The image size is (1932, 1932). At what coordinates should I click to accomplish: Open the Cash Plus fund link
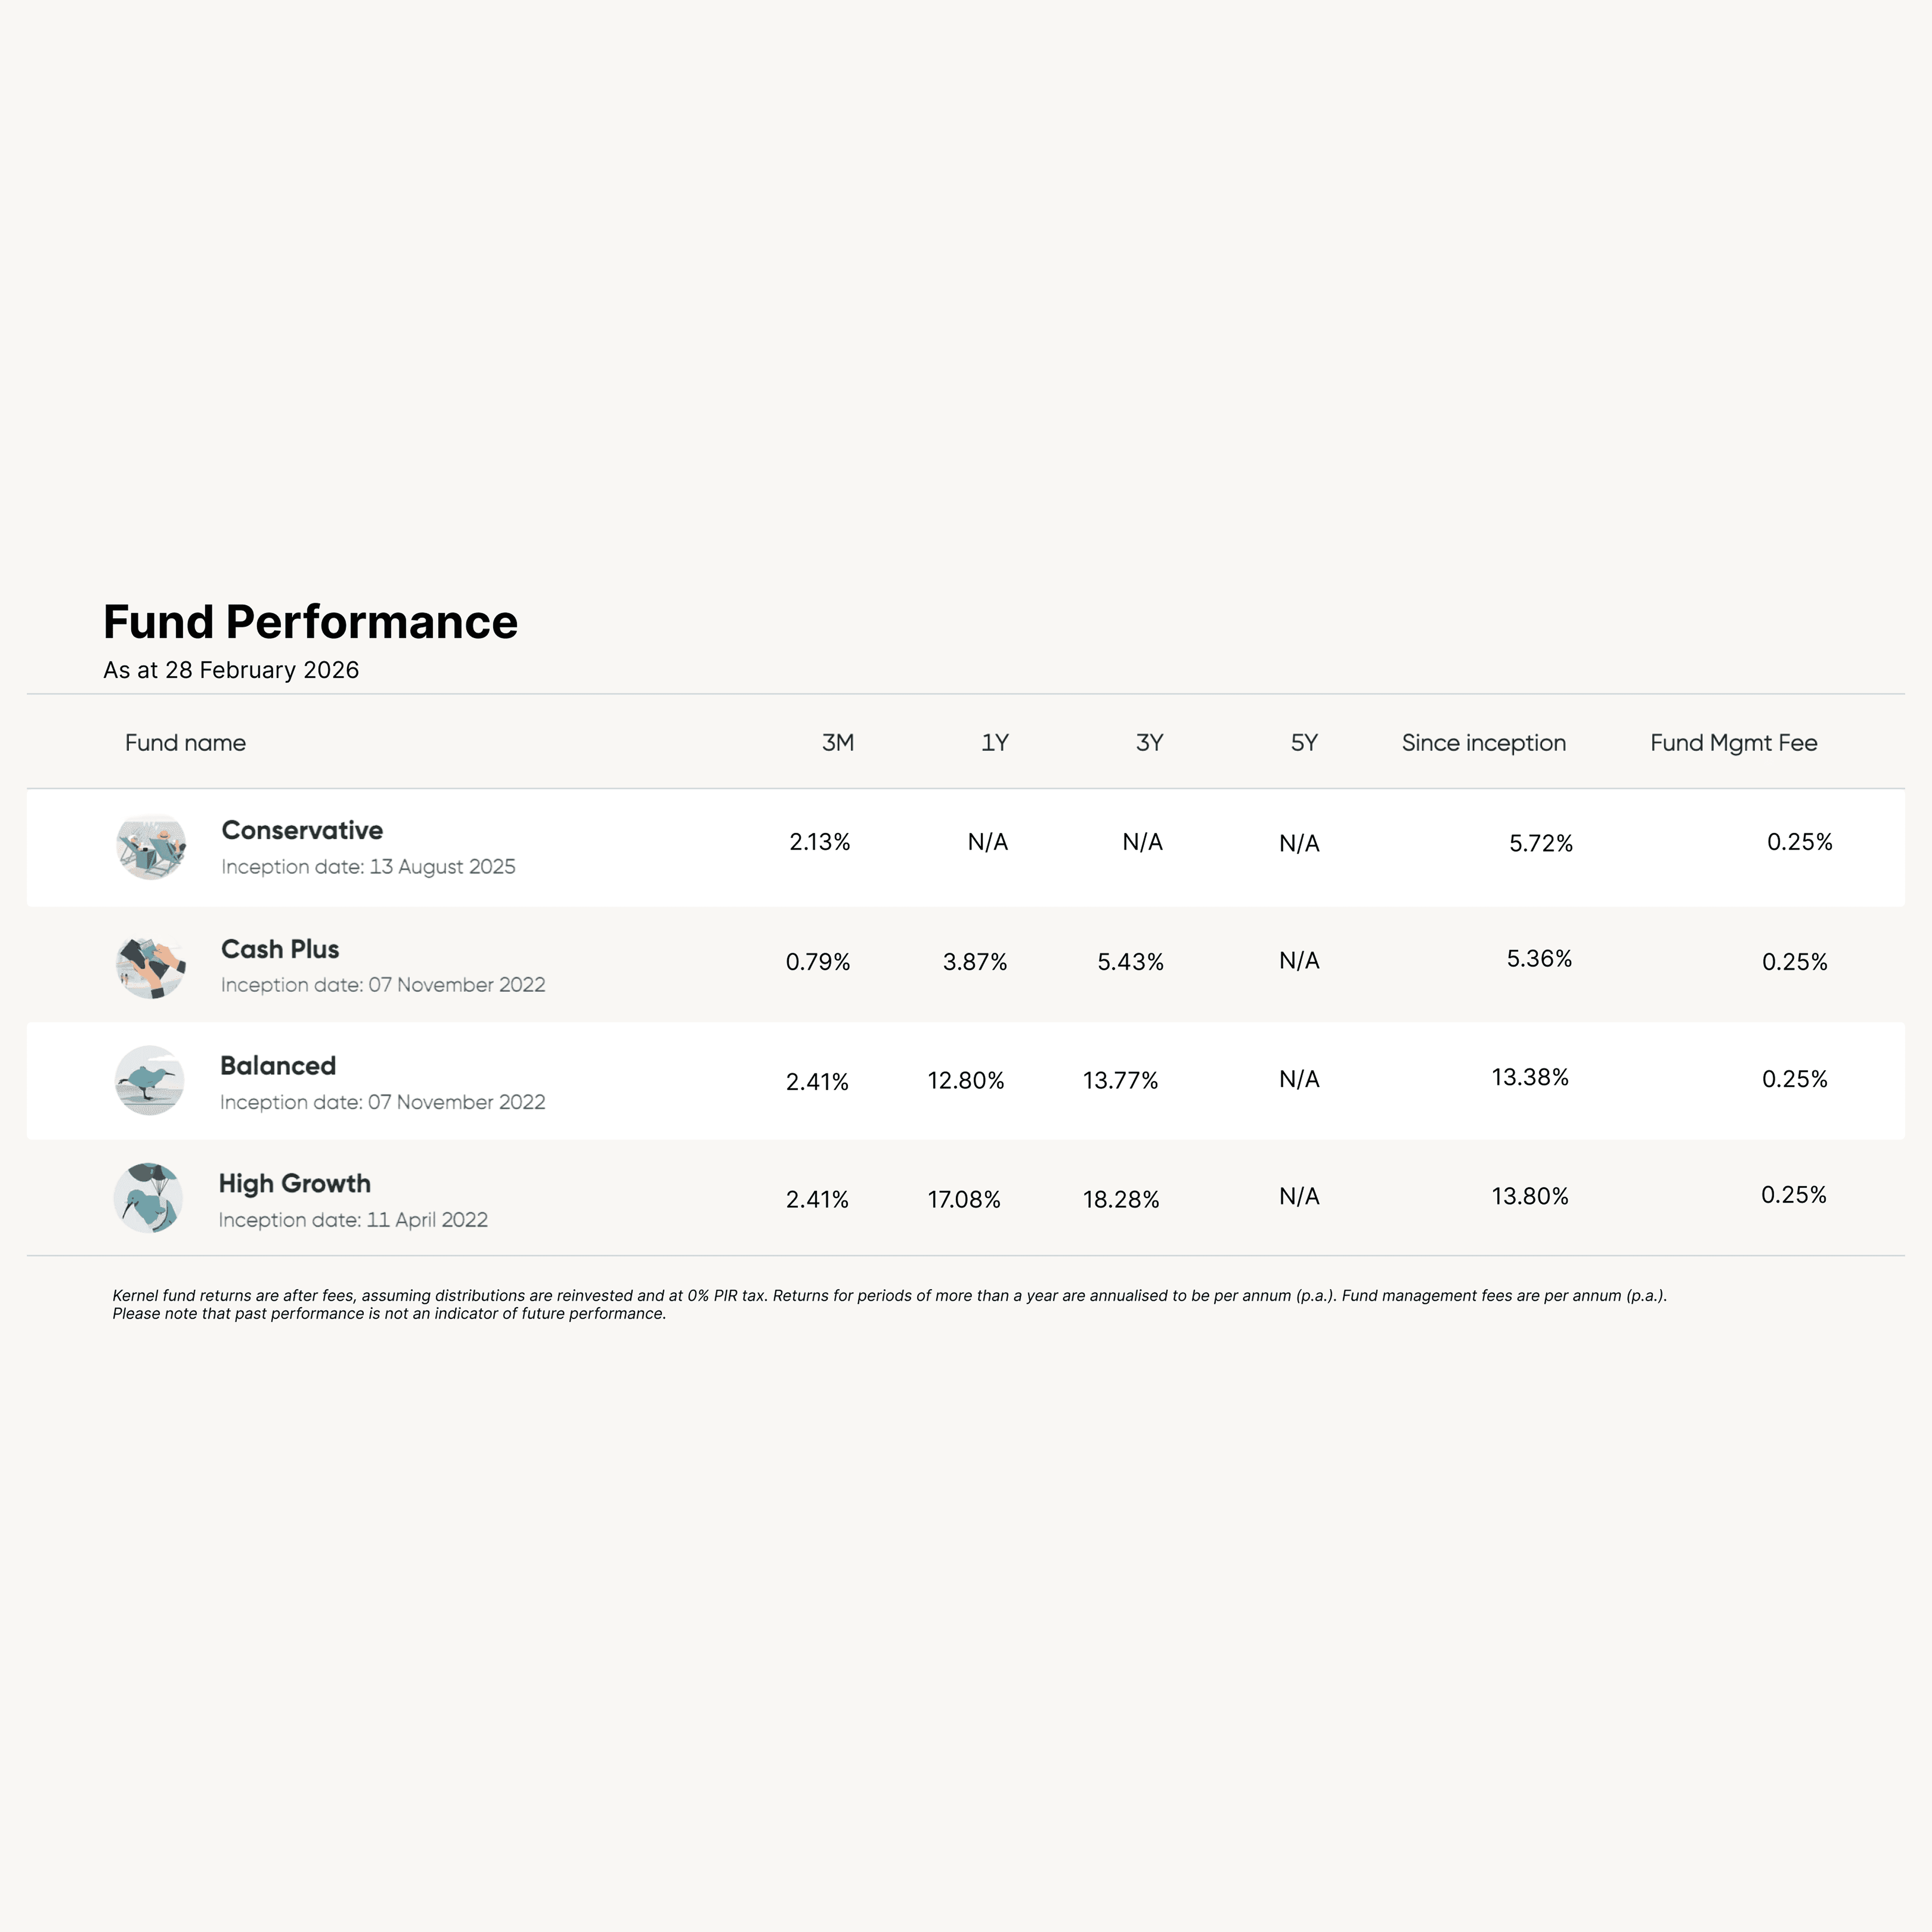coord(280,949)
